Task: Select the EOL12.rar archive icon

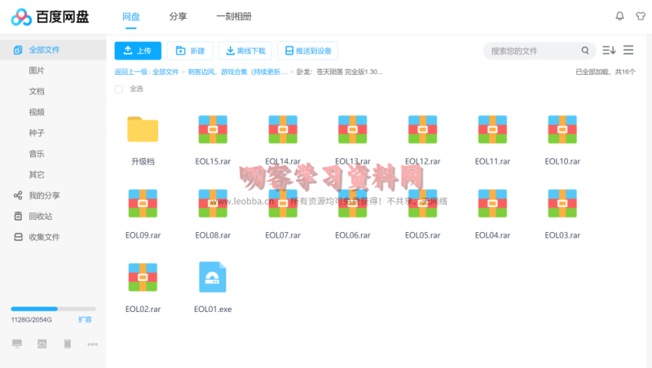Action: click(x=422, y=129)
